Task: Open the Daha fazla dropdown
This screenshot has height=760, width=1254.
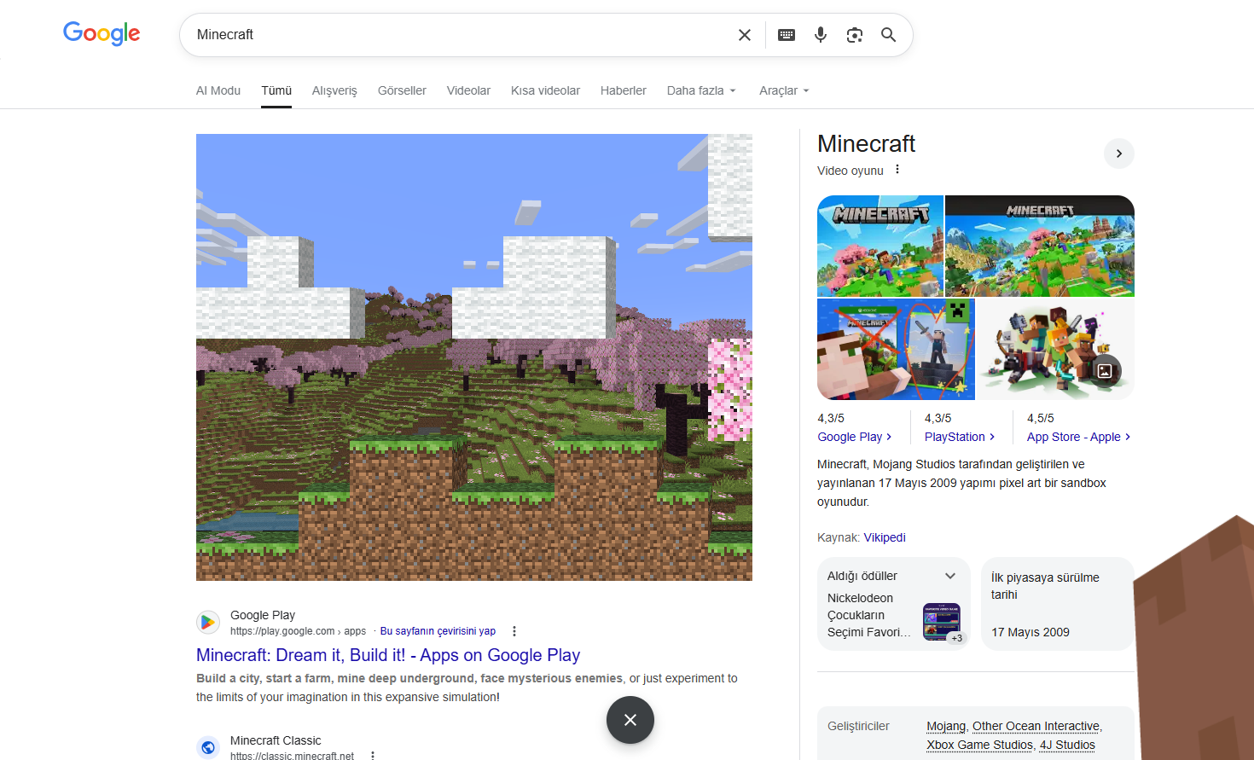Action: point(701,90)
